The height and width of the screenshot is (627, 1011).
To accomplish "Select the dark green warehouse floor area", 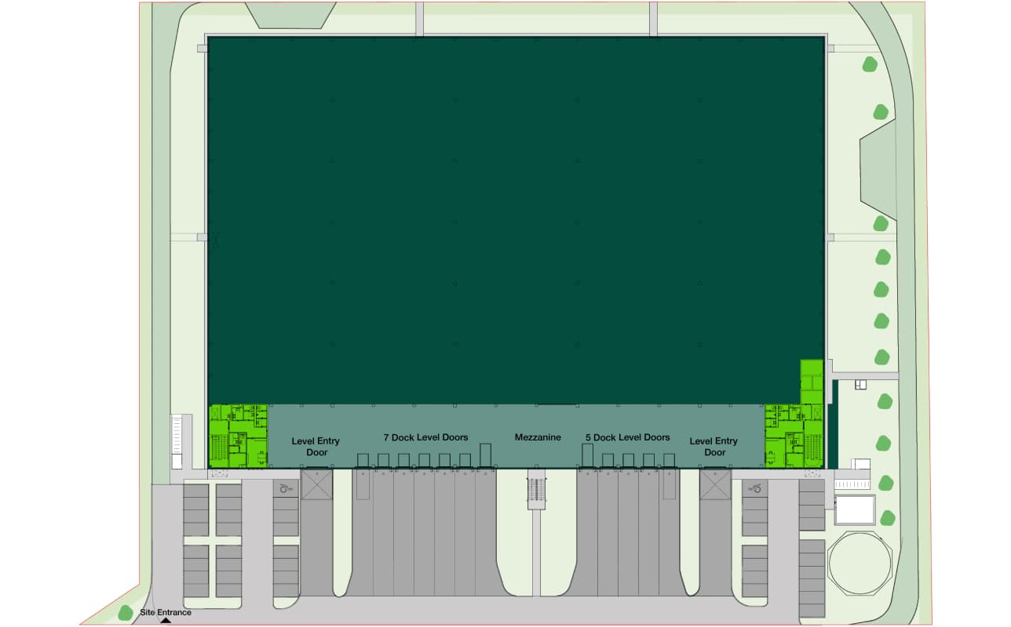I will pos(516,221).
